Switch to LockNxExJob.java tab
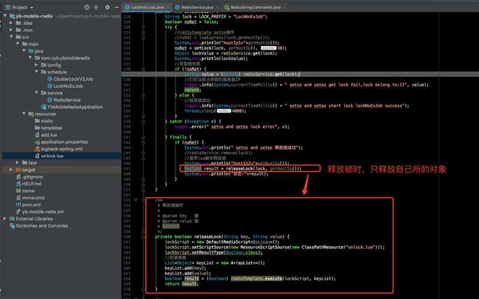479x299 pixels. [x=148, y=7]
